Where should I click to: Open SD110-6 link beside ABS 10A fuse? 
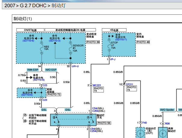pos(28,41)
